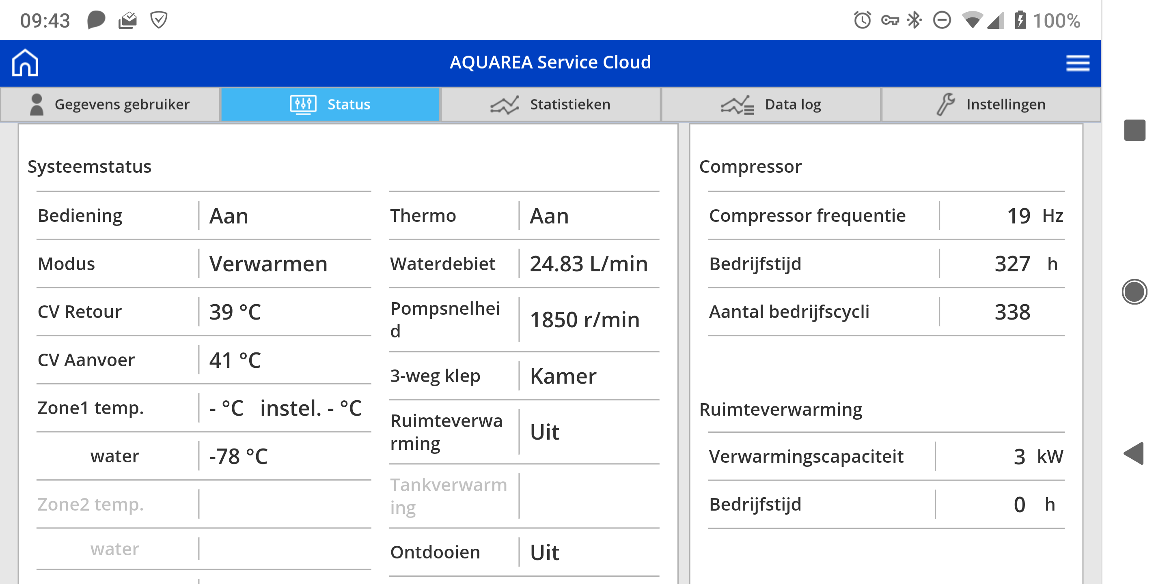This screenshot has height=584, width=1169.
Task: Tap the alarm clock status icon
Action: coord(862,20)
